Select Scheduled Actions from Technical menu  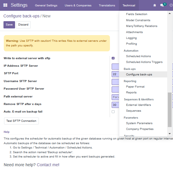(138, 56)
